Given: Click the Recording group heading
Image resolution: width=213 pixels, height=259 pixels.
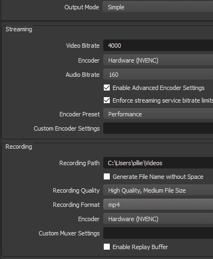Looking at the screenshot, I should pyautogui.click(x=19, y=147).
